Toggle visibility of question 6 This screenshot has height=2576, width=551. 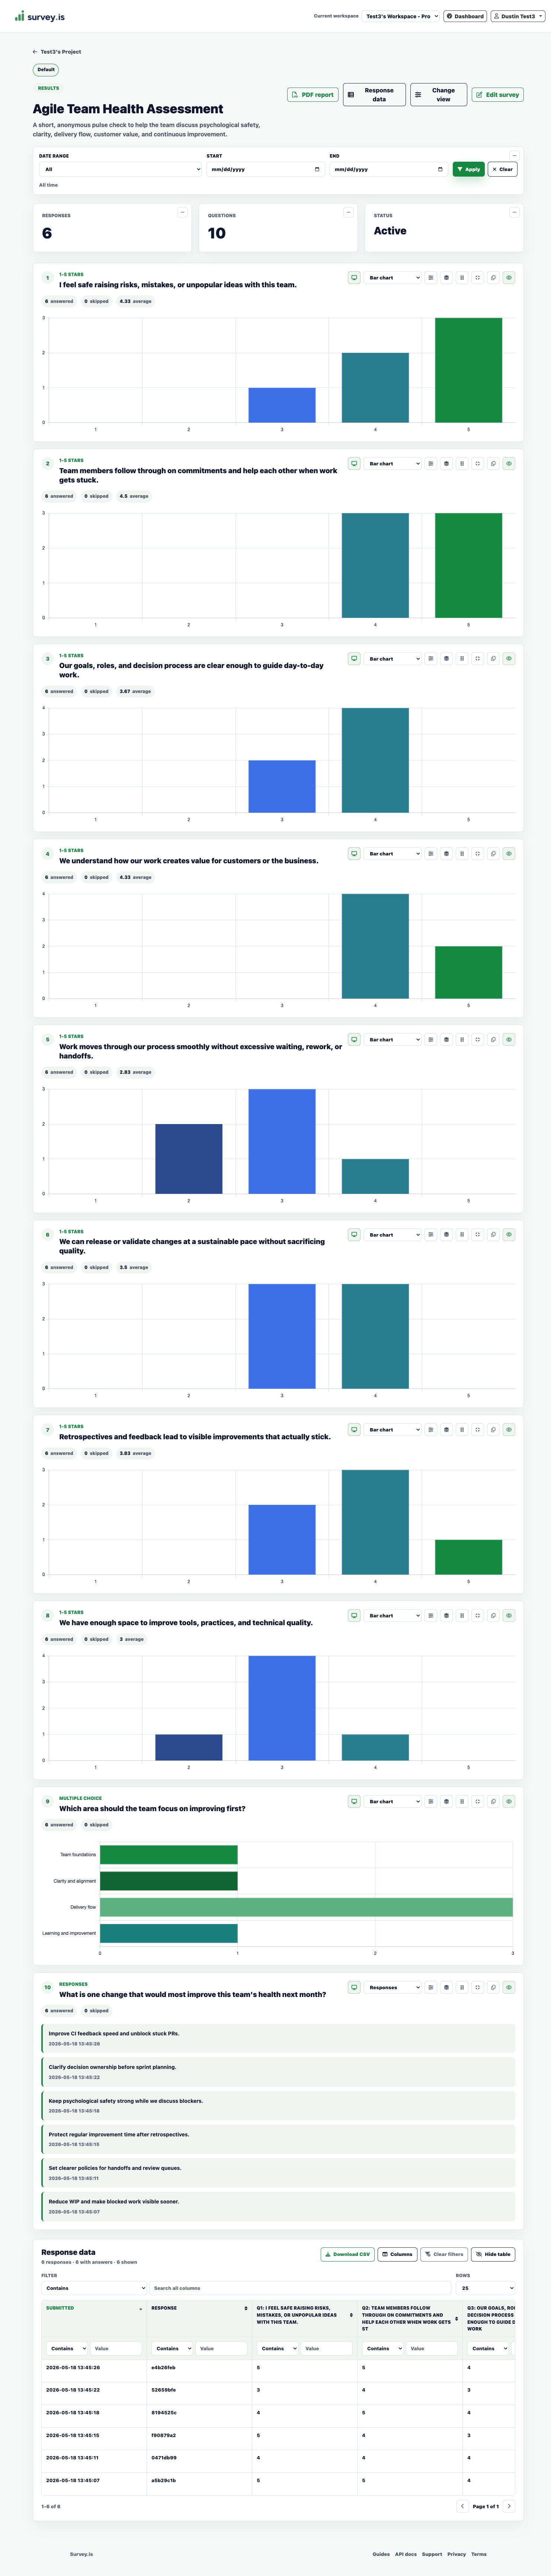point(509,1235)
